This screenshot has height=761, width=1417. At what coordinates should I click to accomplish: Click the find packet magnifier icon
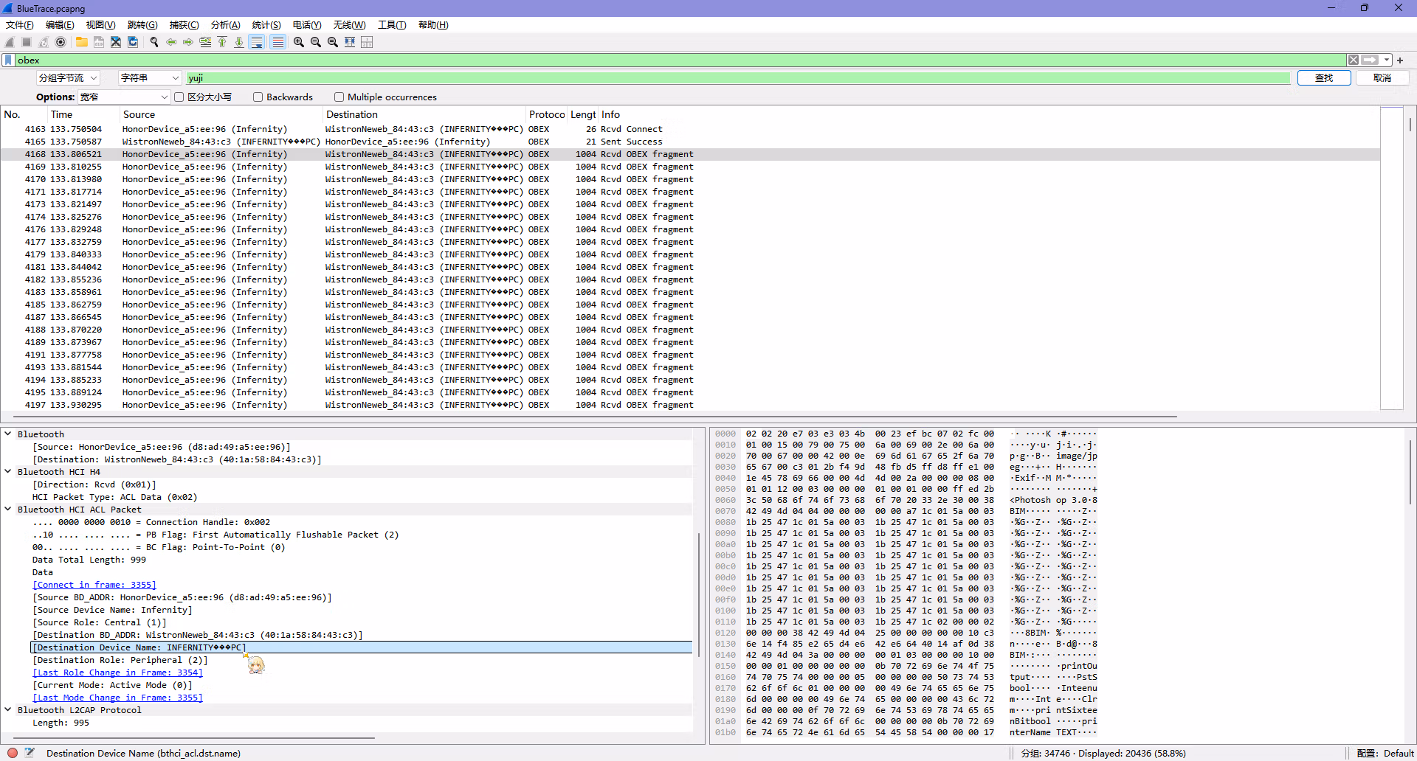[x=154, y=42]
